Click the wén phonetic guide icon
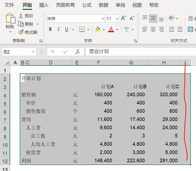196x171 pixels. pos(126,29)
